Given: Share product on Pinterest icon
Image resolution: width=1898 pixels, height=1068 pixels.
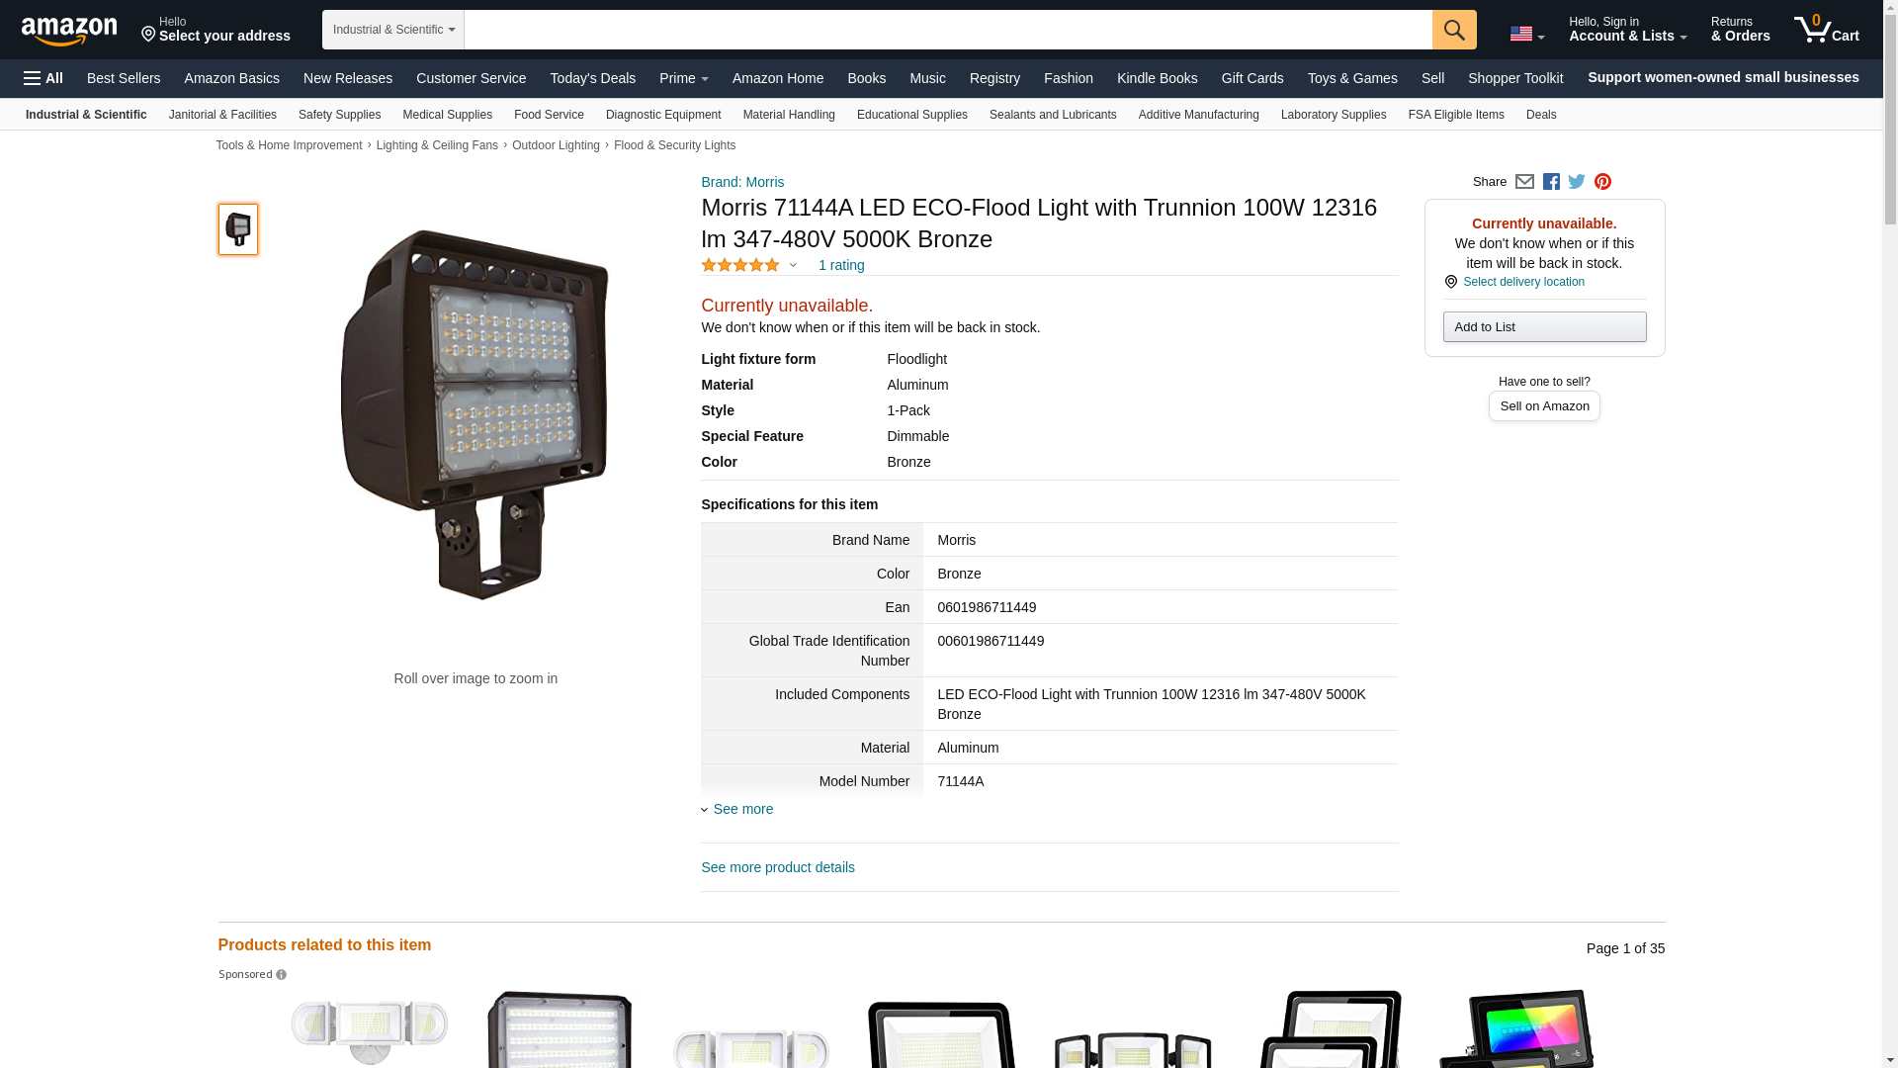Looking at the screenshot, I should [1602, 182].
